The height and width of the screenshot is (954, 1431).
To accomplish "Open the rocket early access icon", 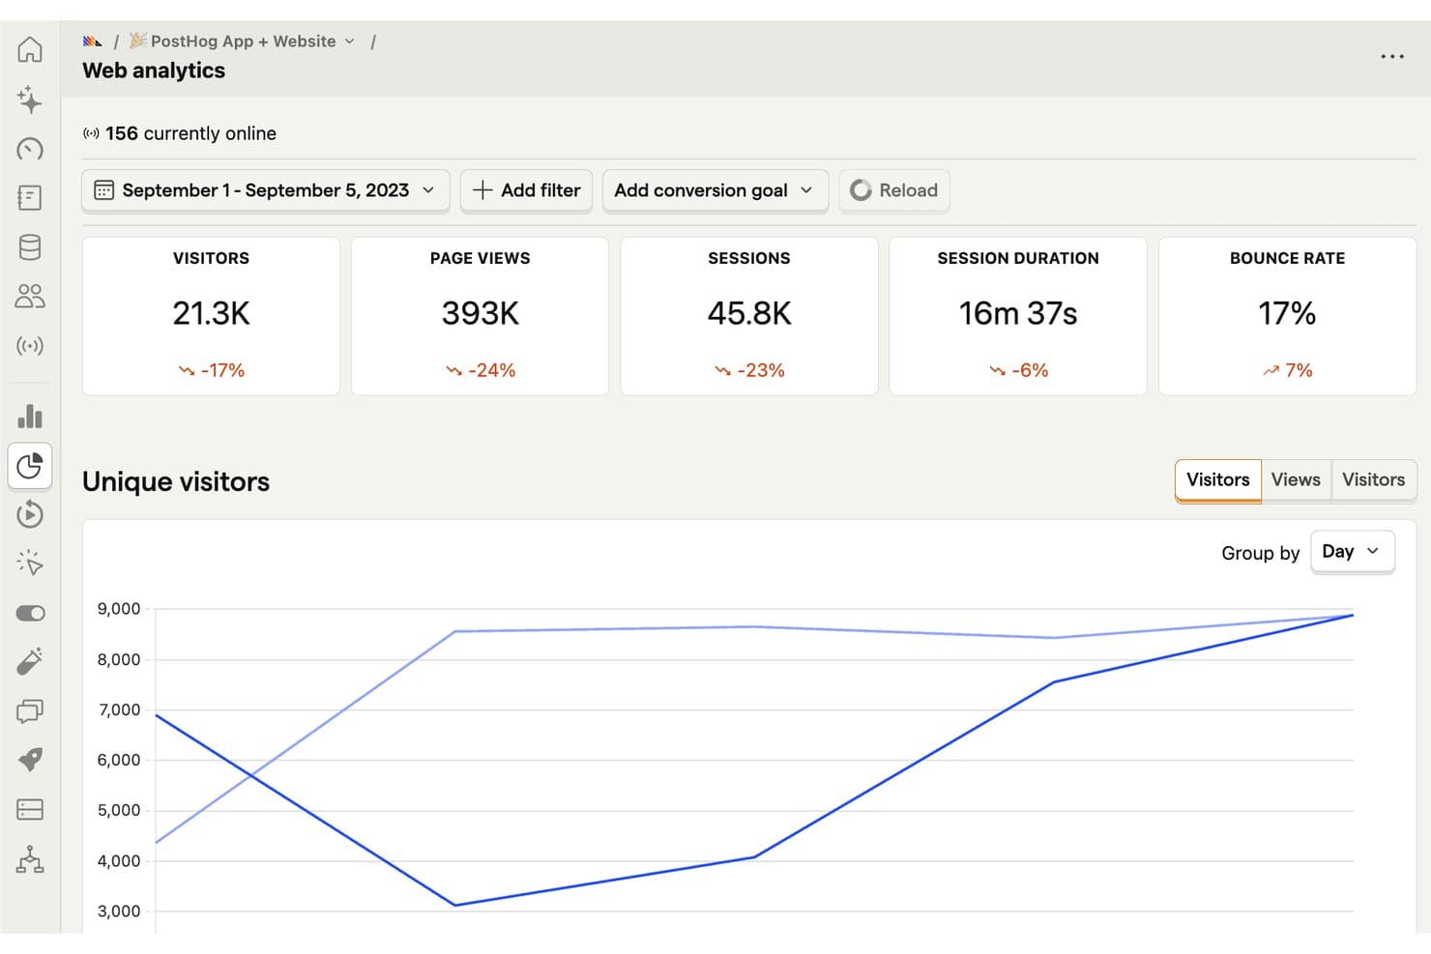I will 30,760.
